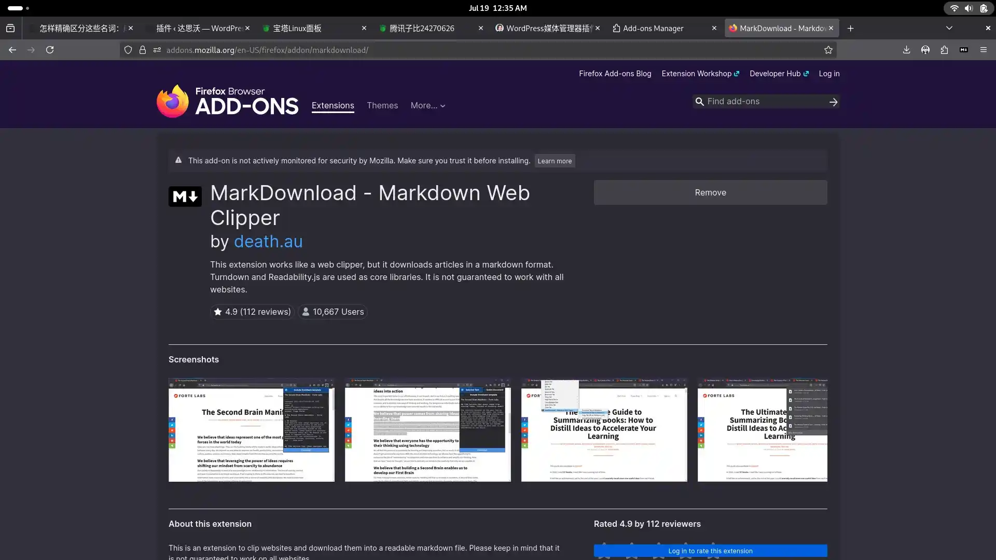This screenshot has width=996, height=560.
Task: Open the death.au author link
Action: tap(268, 242)
